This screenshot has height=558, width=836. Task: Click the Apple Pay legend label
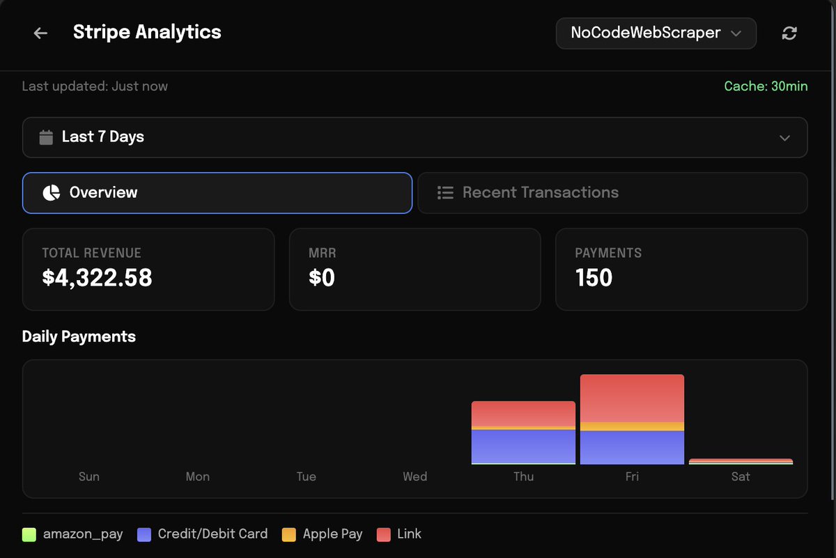click(x=332, y=534)
